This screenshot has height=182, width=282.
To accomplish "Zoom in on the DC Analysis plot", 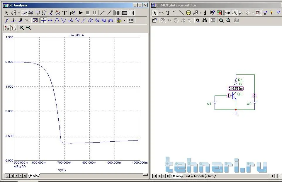I will pyautogui.click(x=22, y=28).
